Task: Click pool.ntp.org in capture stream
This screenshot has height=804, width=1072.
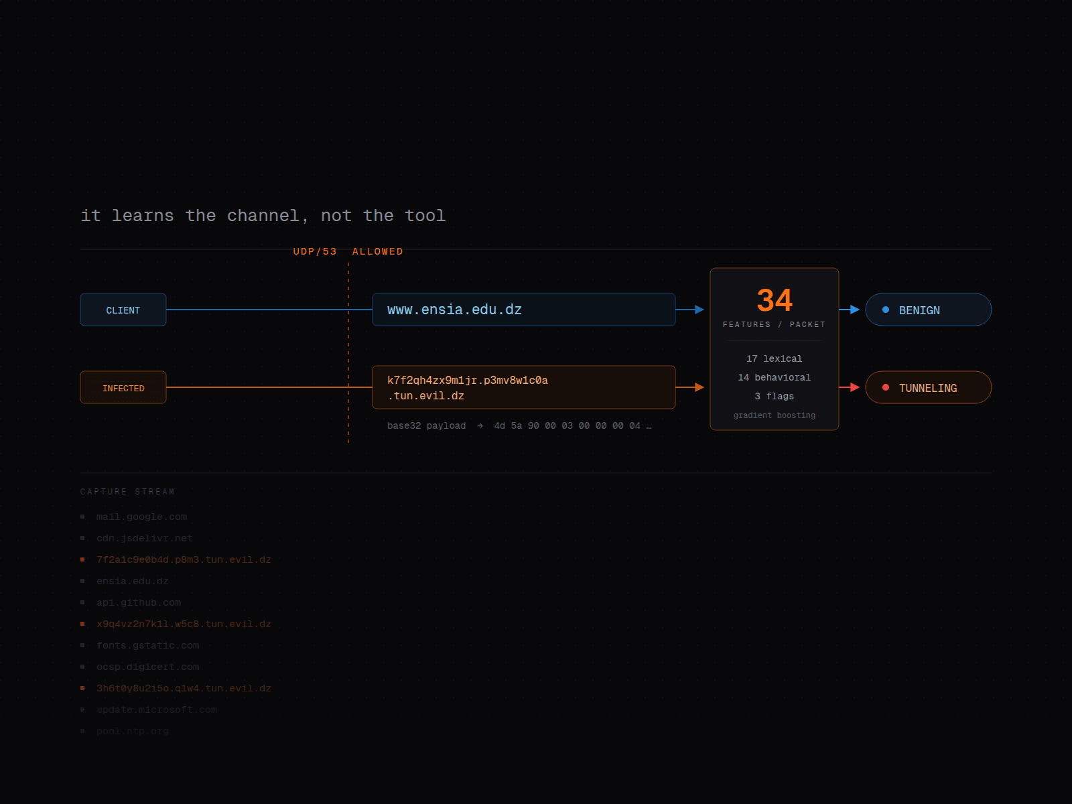Action: point(132,731)
